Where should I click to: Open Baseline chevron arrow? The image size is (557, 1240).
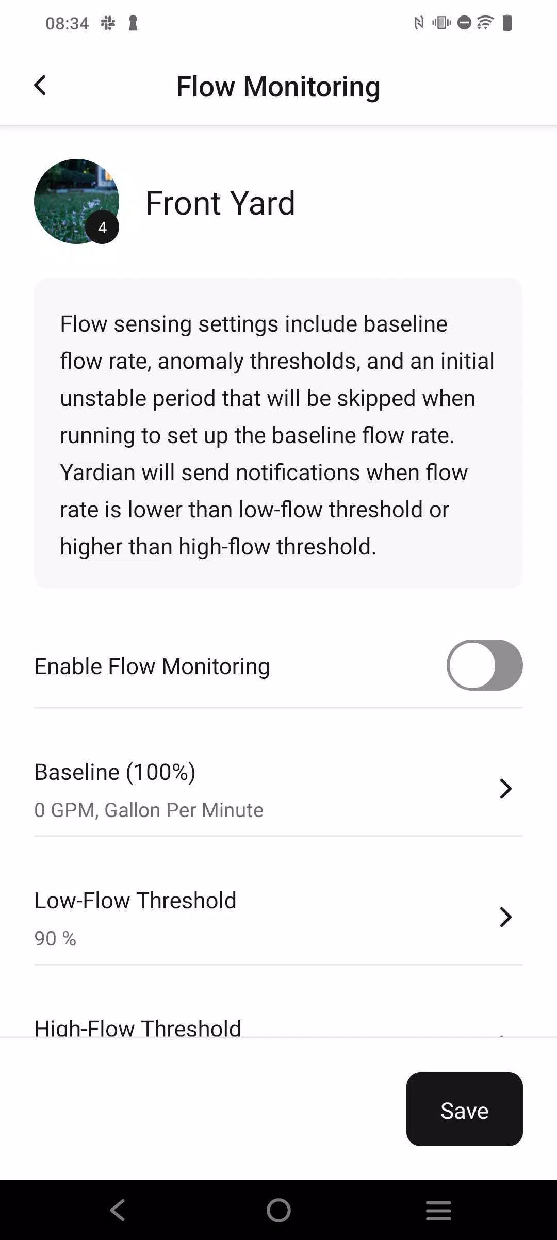505,789
